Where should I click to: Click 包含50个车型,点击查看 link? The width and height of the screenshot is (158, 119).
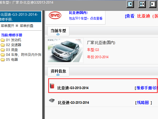pos(86,18)
